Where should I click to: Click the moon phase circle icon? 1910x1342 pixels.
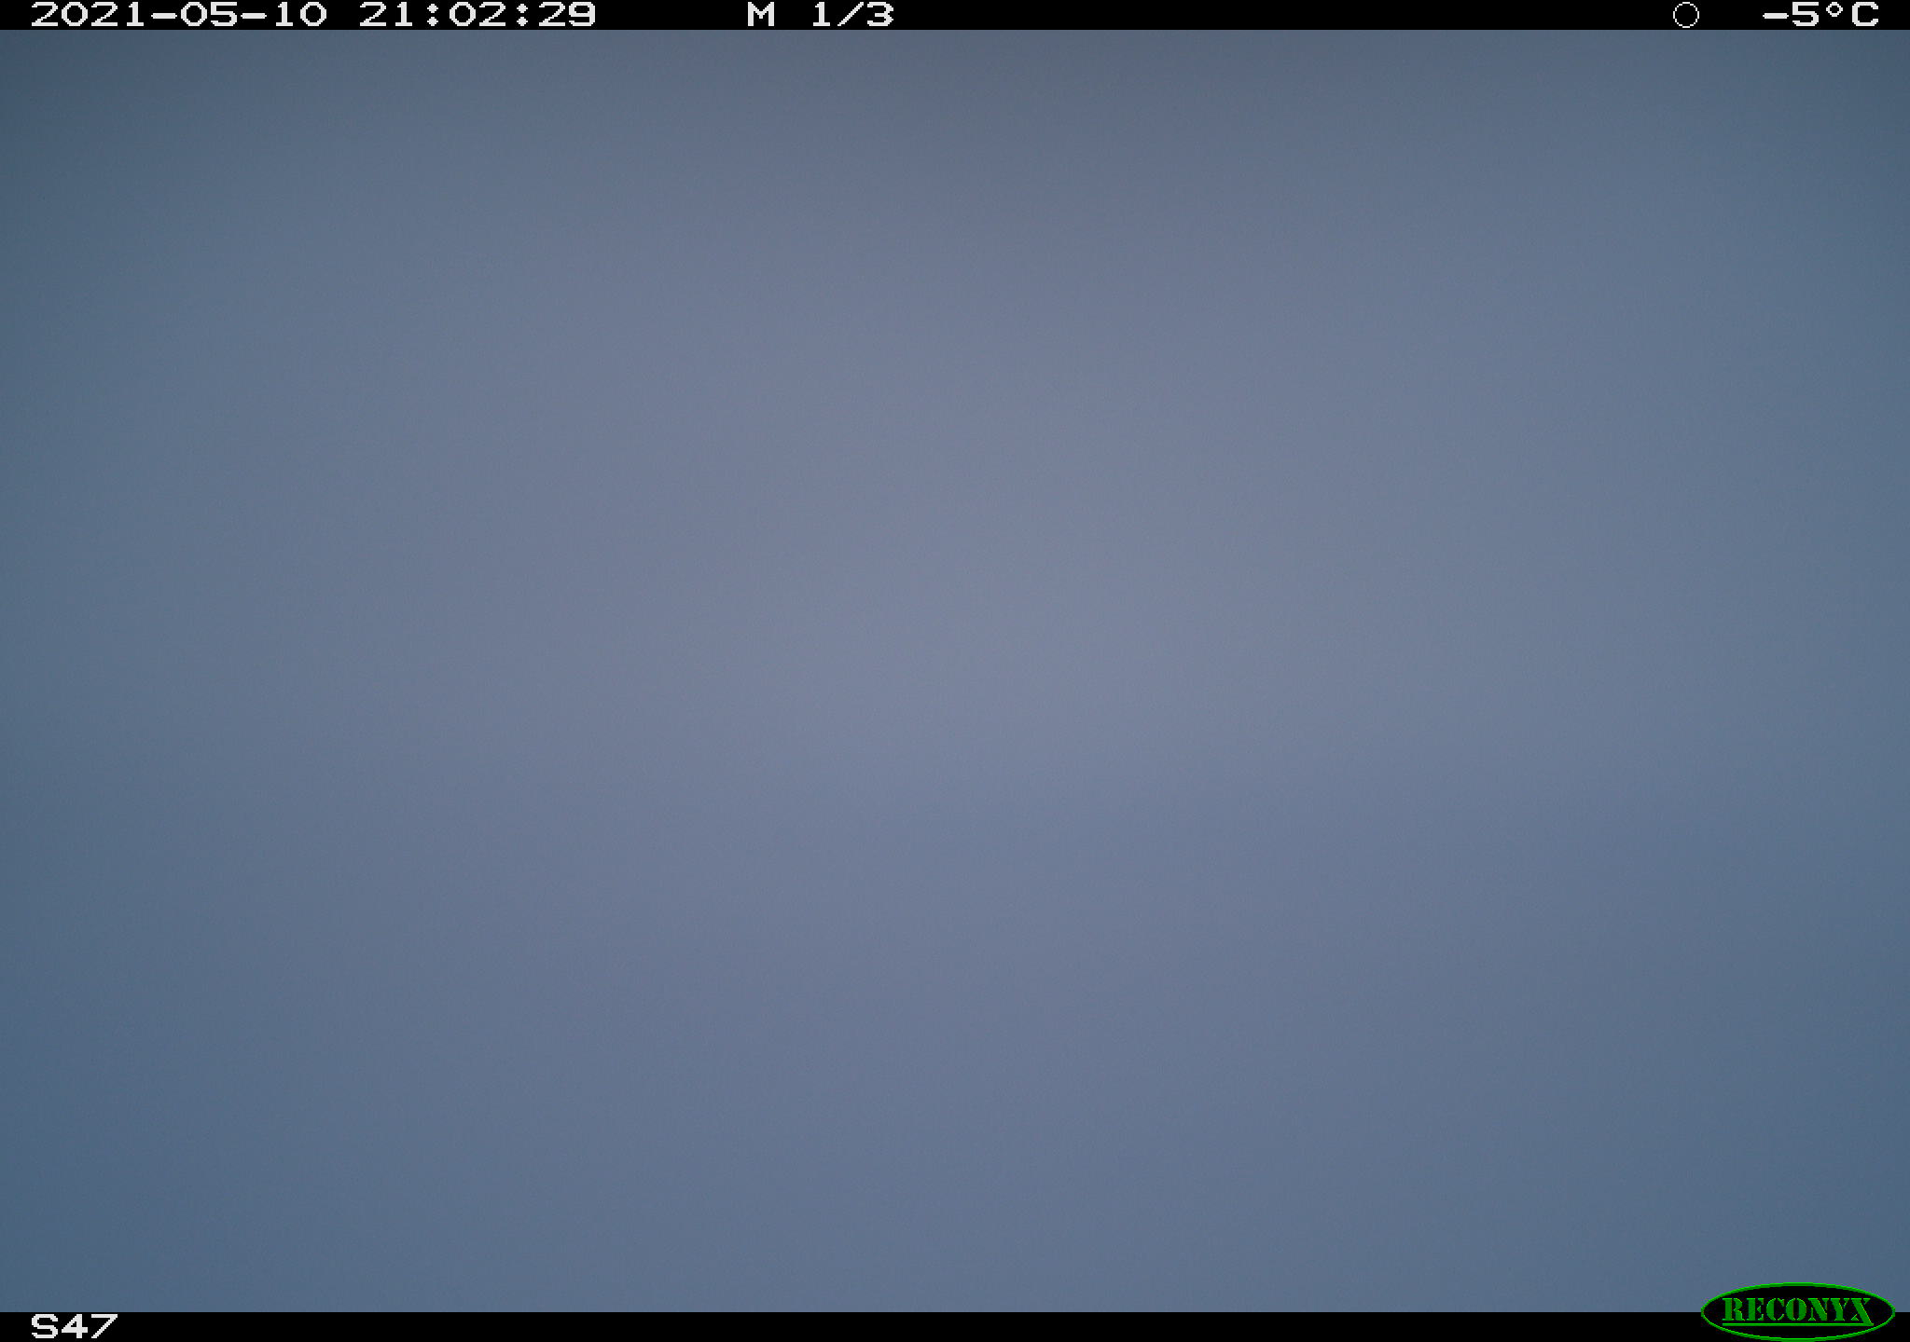(x=1685, y=15)
